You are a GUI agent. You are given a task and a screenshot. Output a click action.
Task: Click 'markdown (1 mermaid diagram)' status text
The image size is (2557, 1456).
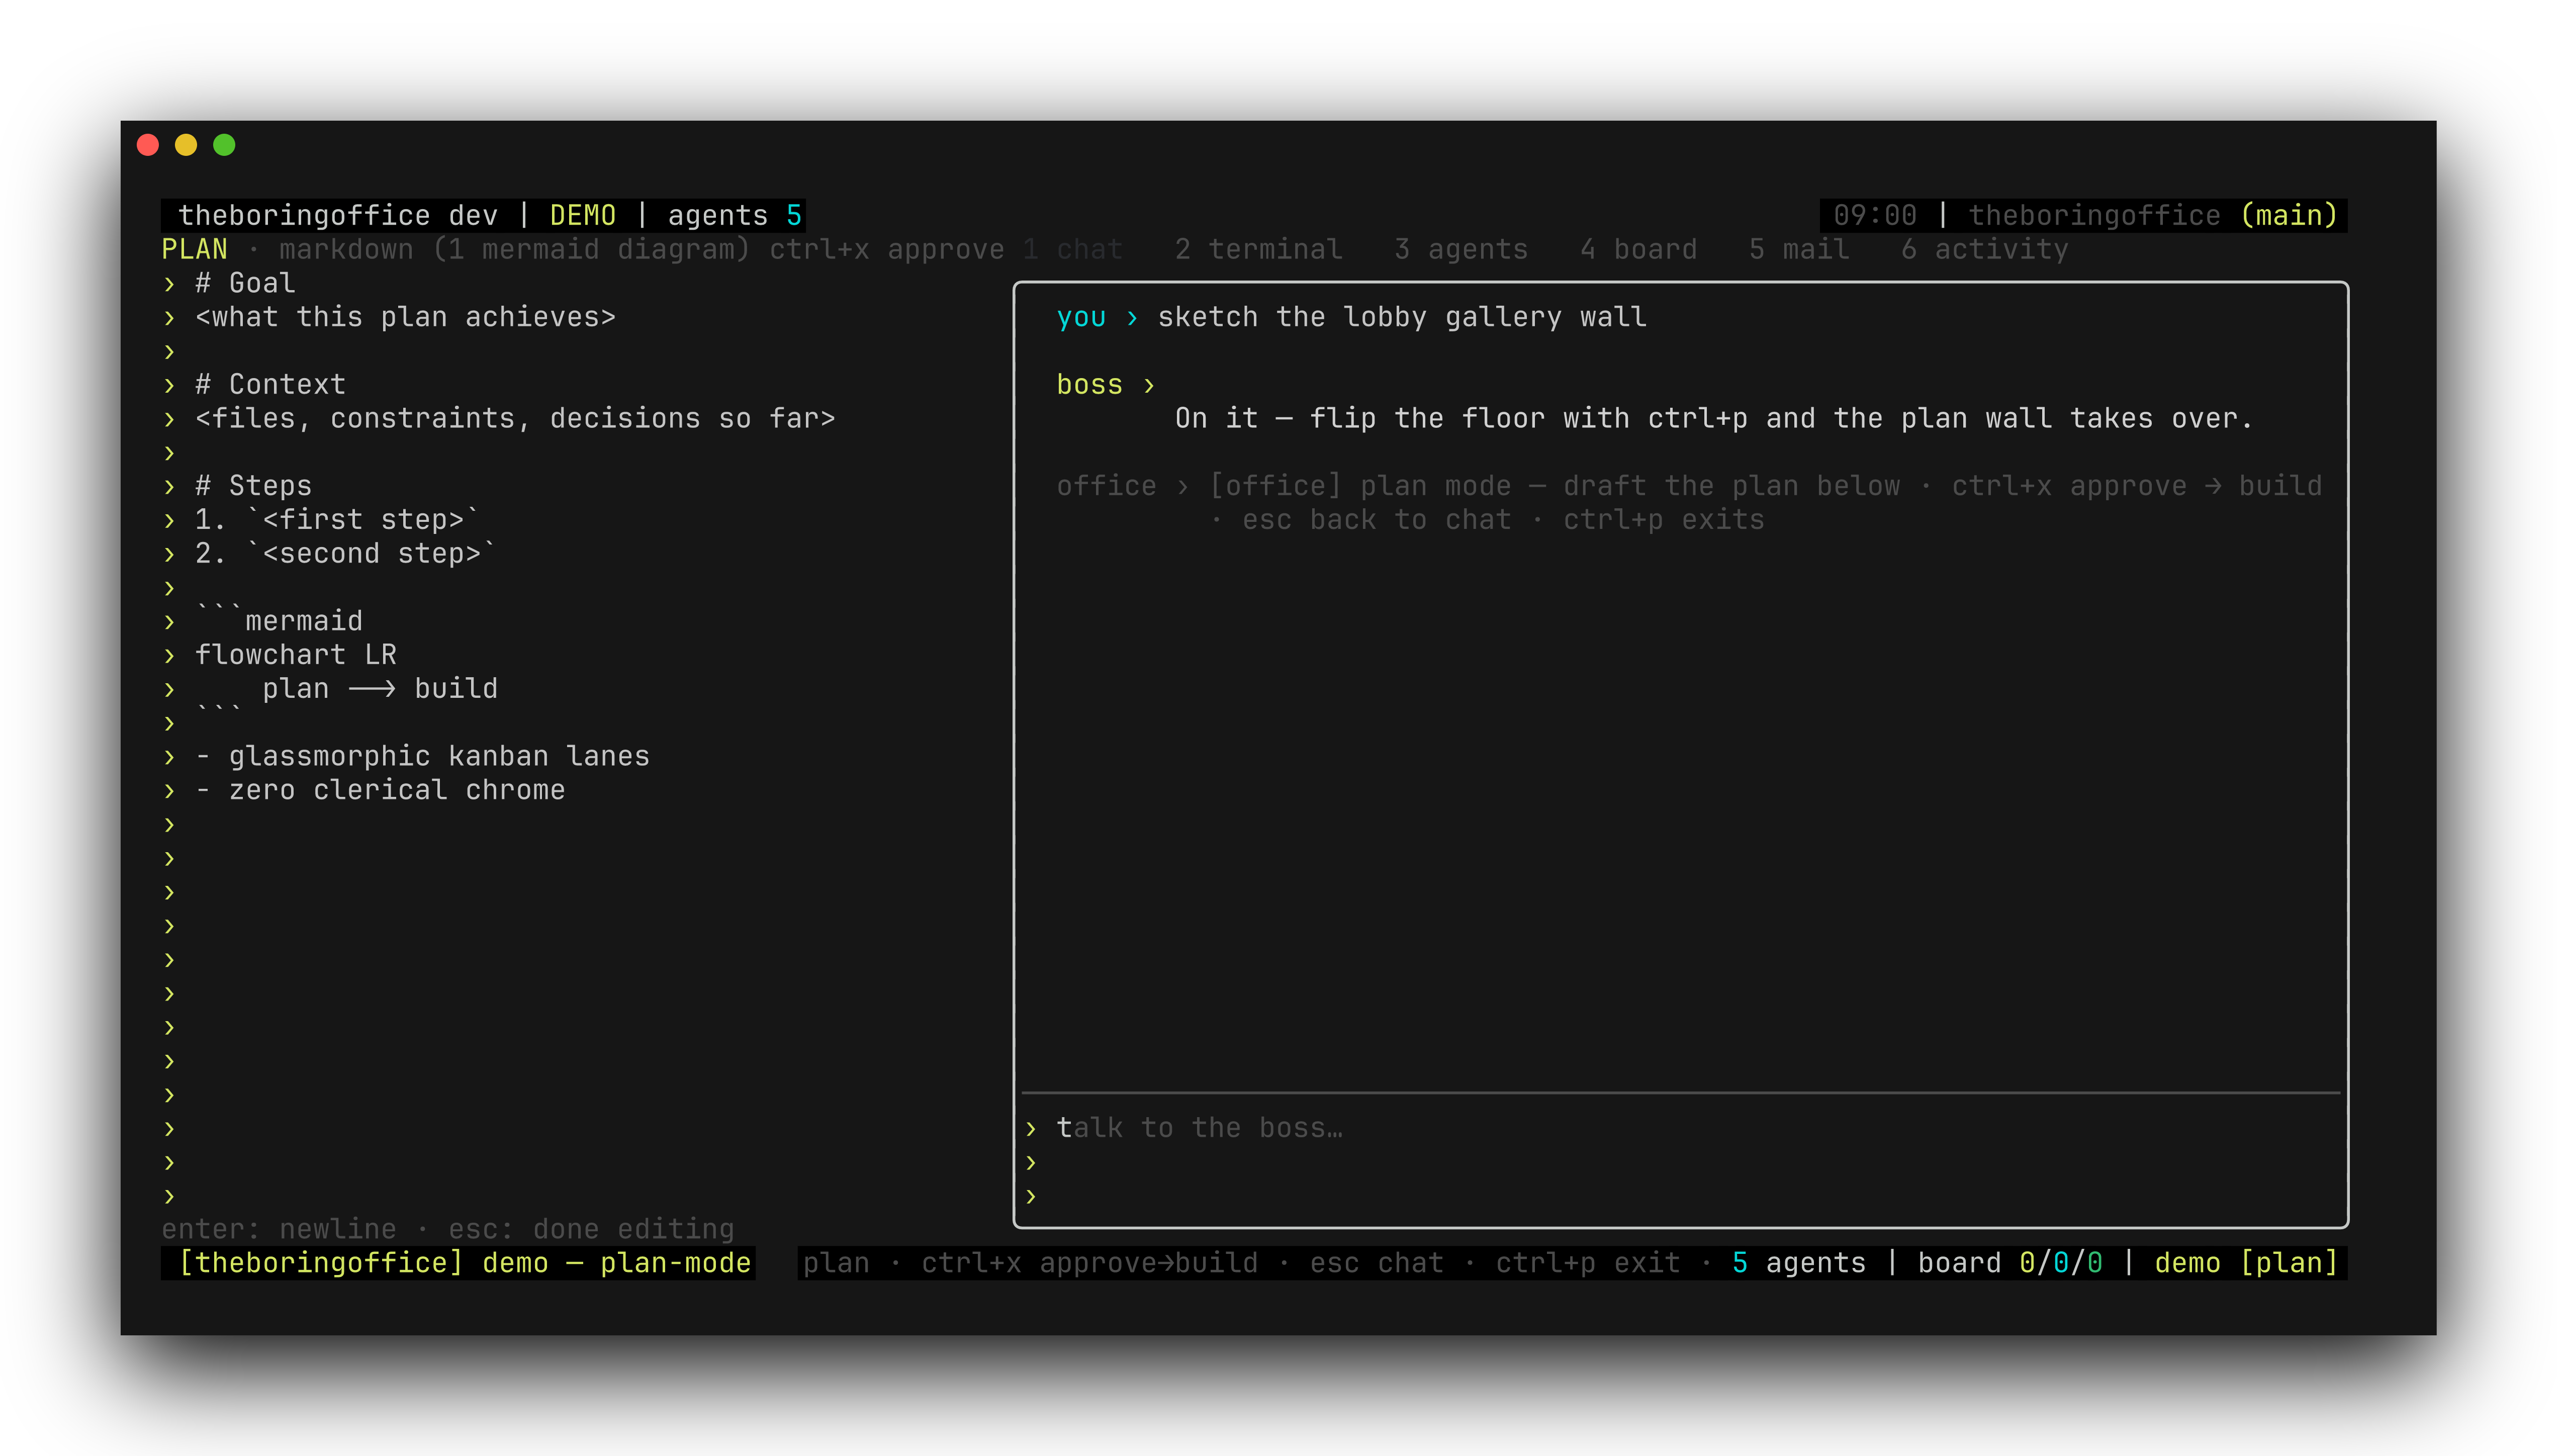tap(514, 249)
